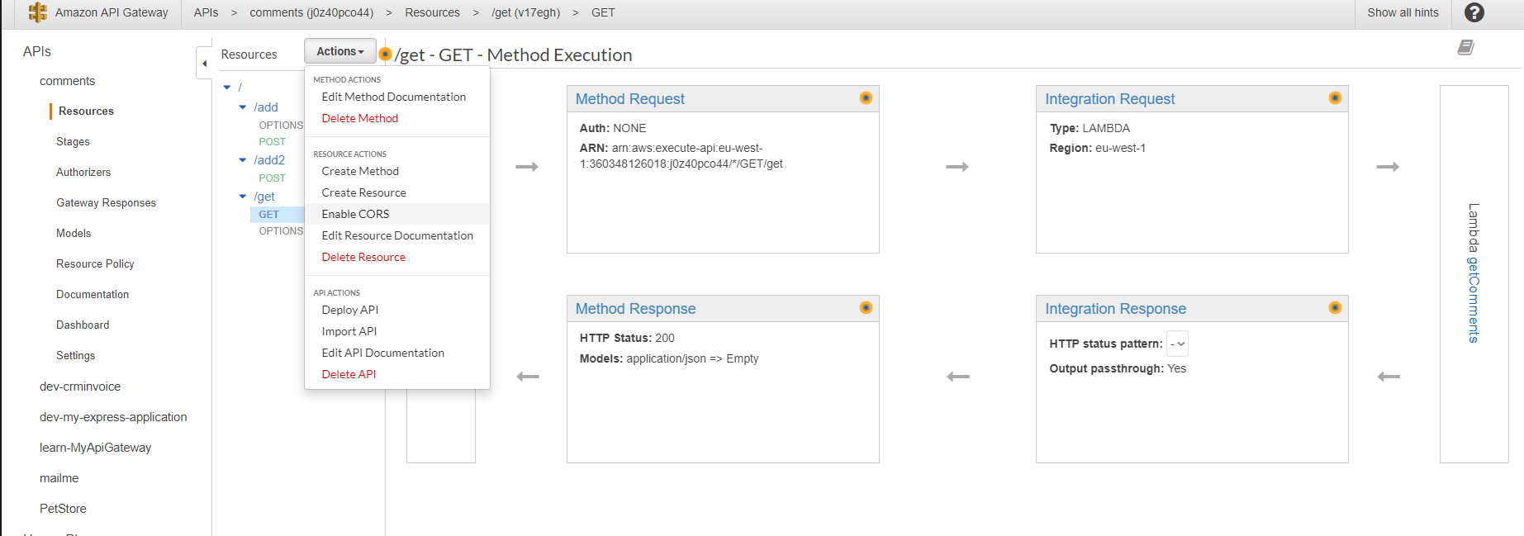Open Documentation in the sidebar
The image size is (1524, 536).
(93, 295)
